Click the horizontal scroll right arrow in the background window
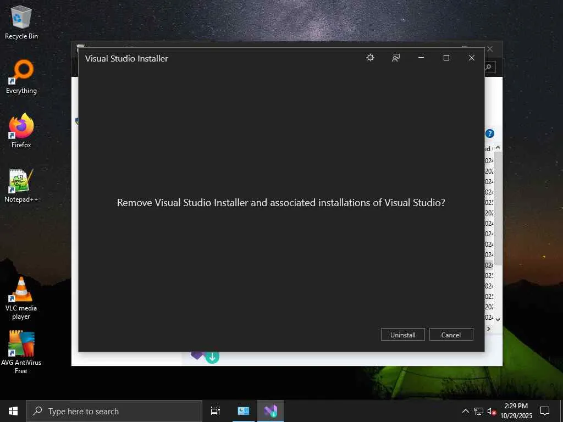 (489, 329)
